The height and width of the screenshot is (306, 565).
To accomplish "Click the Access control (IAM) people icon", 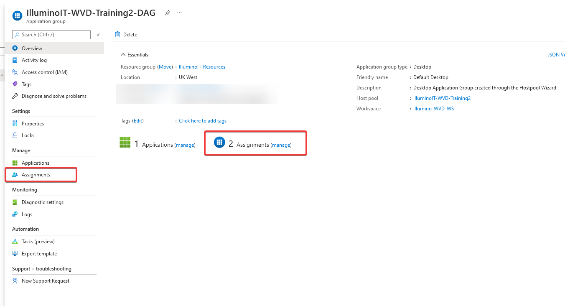I will tap(15, 72).
